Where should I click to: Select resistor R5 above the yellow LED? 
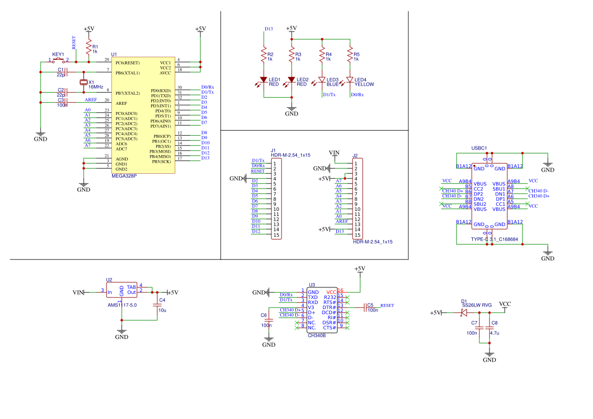(x=350, y=55)
